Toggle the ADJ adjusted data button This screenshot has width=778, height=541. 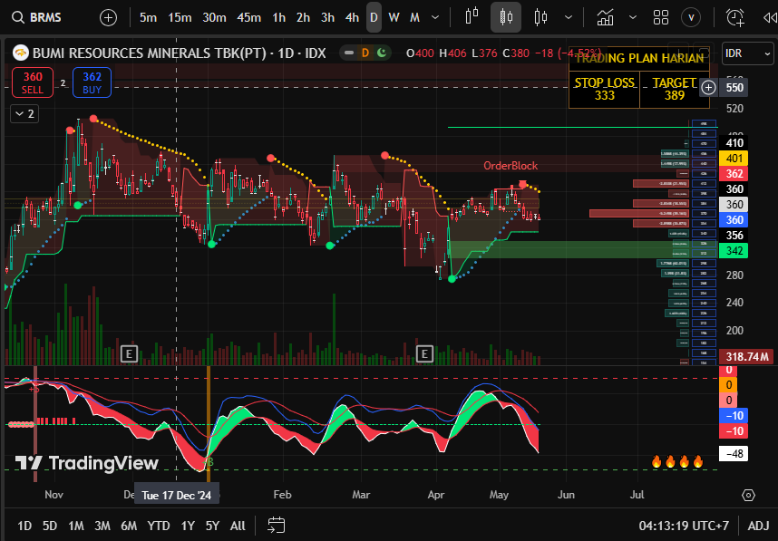coord(758,526)
